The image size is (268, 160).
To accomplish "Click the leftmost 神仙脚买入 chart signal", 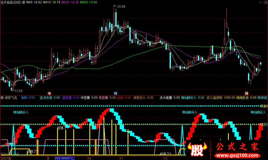I will click(x=21, y=112).
